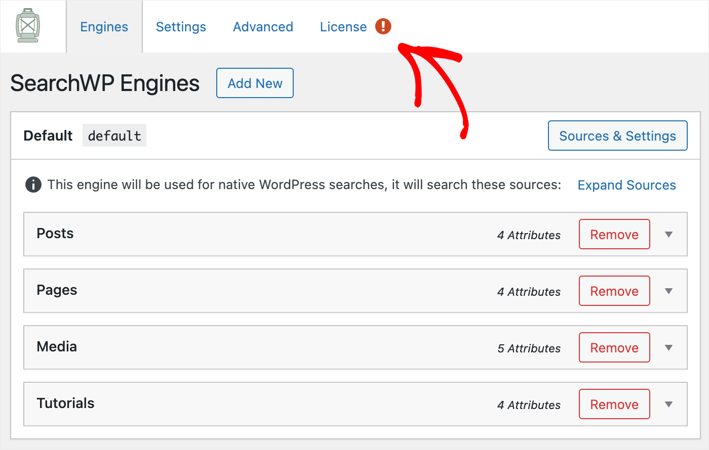Click '5 Attributes' in the Media row
The width and height of the screenshot is (709, 450).
[x=529, y=348]
